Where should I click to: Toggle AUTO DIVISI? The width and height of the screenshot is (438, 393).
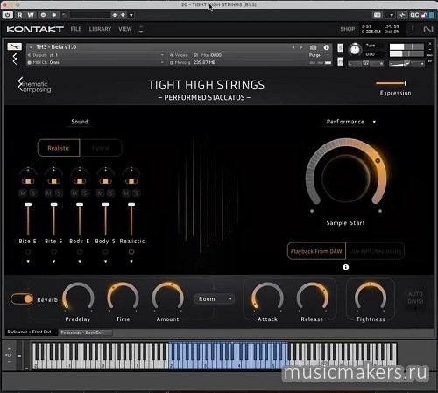point(415,298)
